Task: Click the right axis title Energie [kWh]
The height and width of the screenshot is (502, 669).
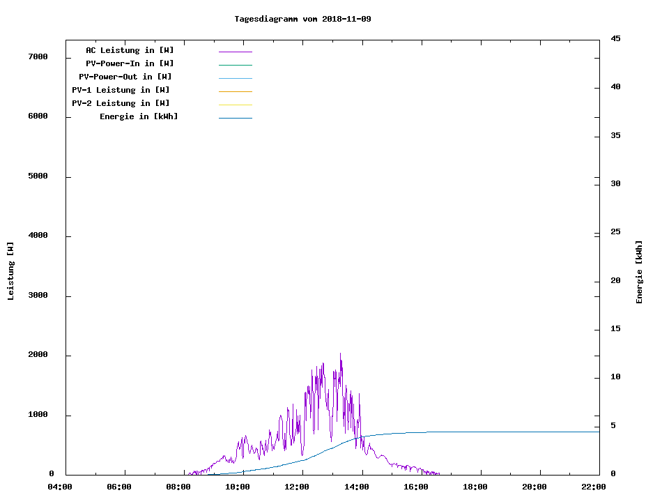Action: tap(639, 272)
